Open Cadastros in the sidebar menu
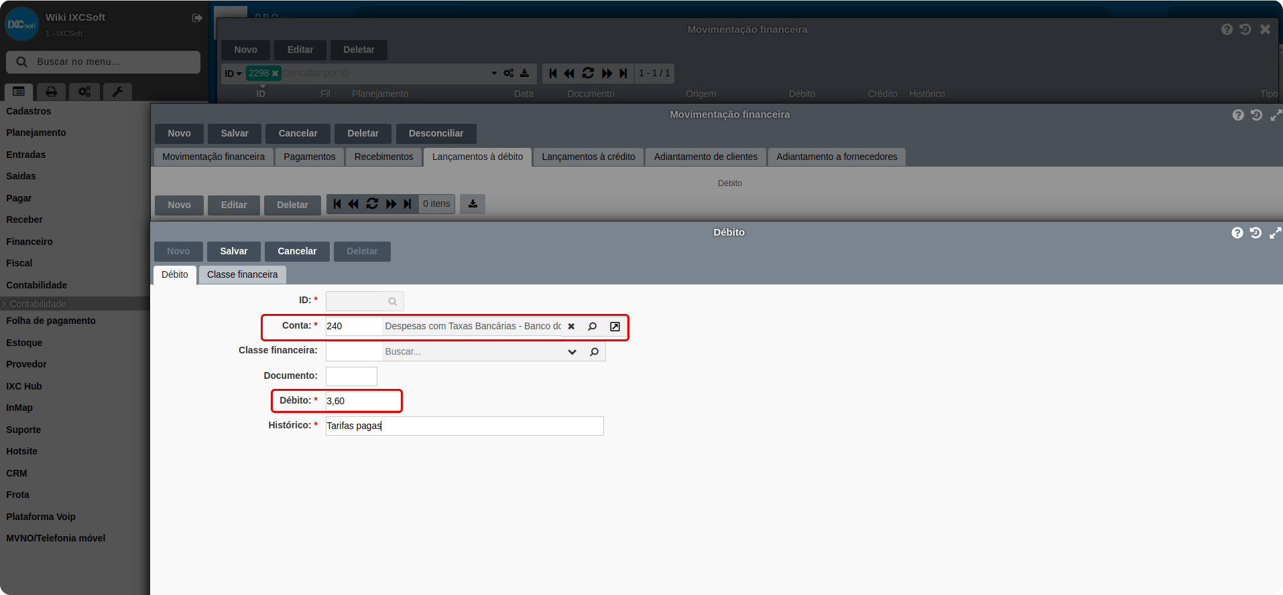1283x595 pixels. tap(29, 111)
